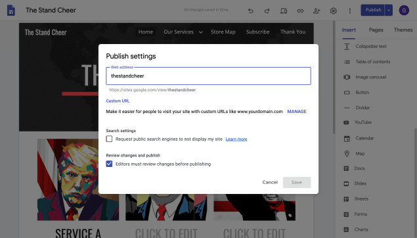The height and width of the screenshot is (238, 417).
Task: Click the Save button in dialog
Action: [297, 182]
